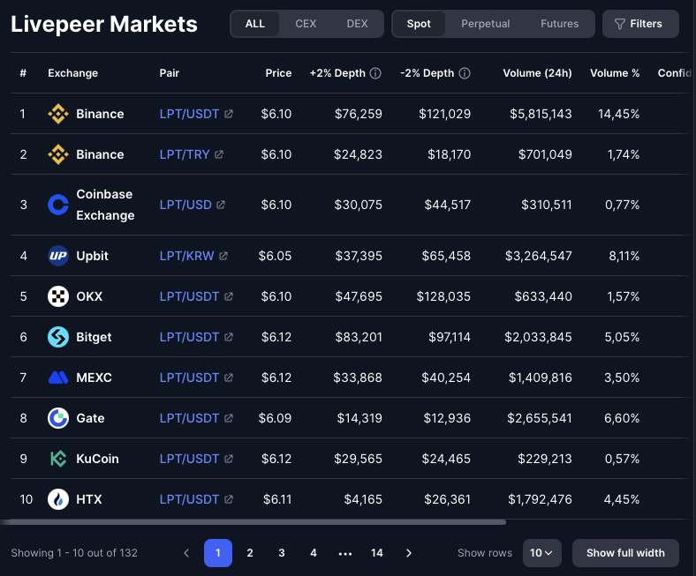Open the LPT/KRW pair link
696x576 pixels.
[x=187, y=256]
